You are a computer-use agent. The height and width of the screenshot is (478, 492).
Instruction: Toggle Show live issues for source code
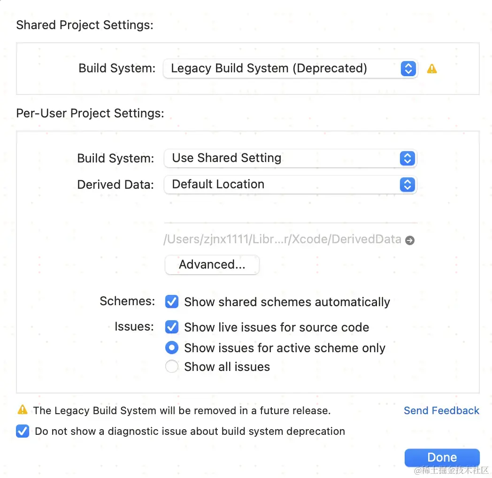click(x=172, y=327)
